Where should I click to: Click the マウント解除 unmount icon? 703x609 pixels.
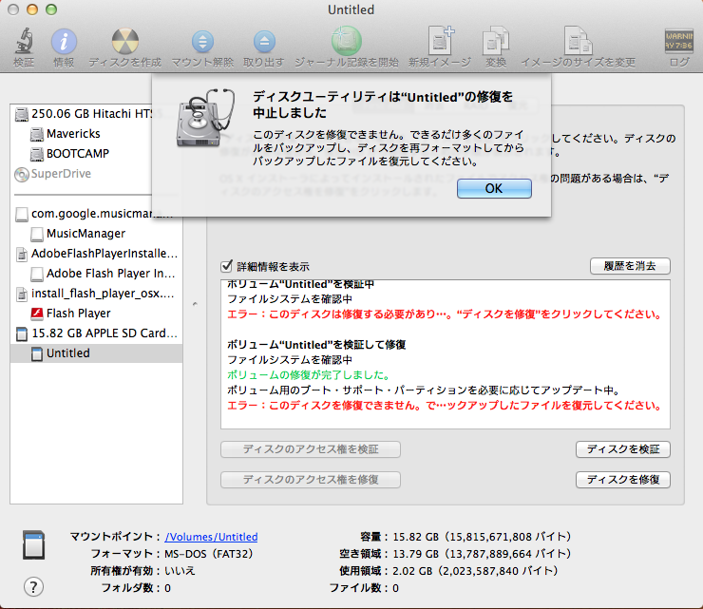(x=202, y=42)
